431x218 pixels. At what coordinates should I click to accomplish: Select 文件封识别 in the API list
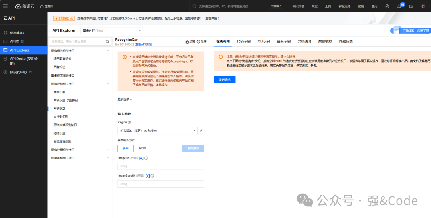tap(61, 117)
